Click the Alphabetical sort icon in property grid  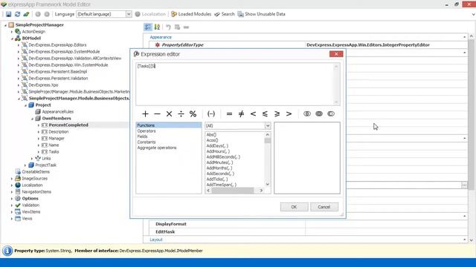[x=157, y=27]
